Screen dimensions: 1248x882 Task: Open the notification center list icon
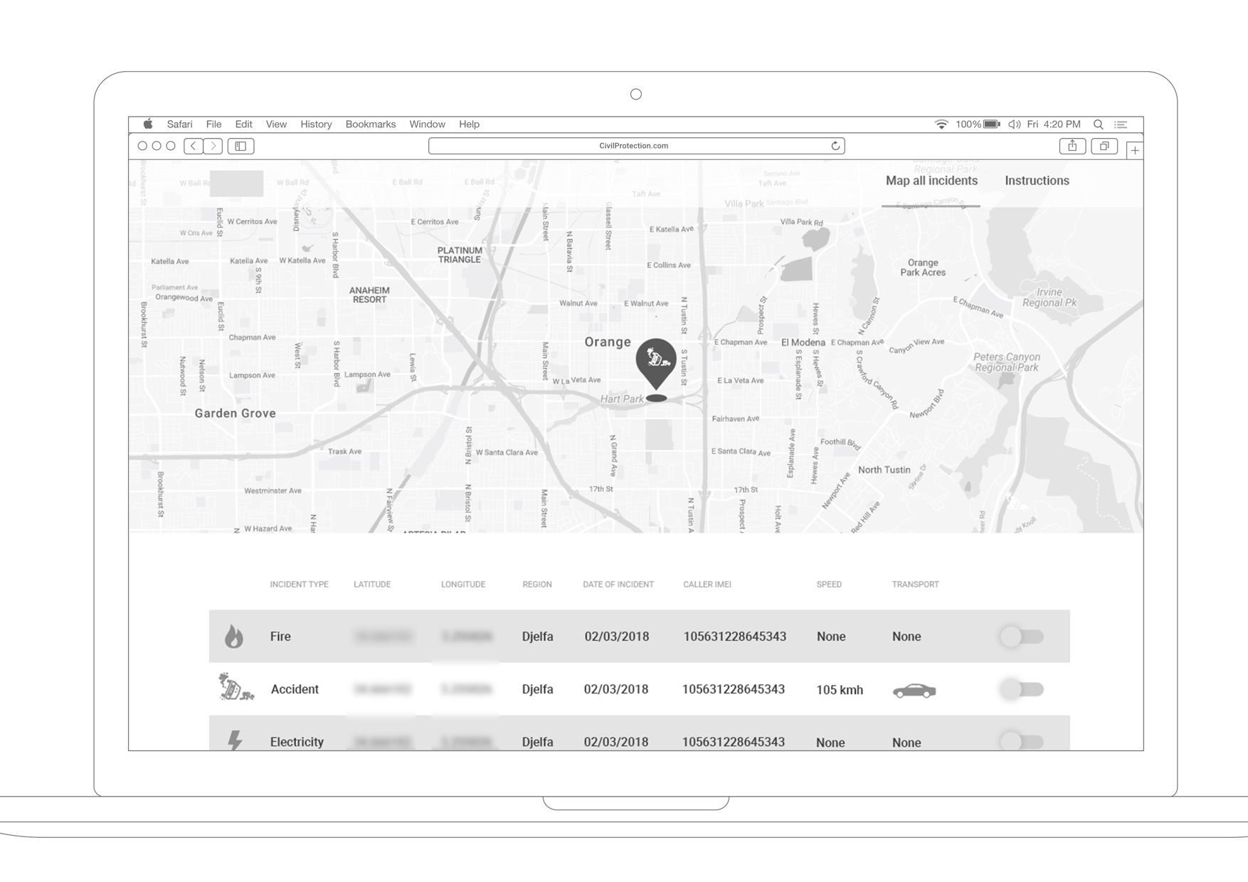point(1121,124)
